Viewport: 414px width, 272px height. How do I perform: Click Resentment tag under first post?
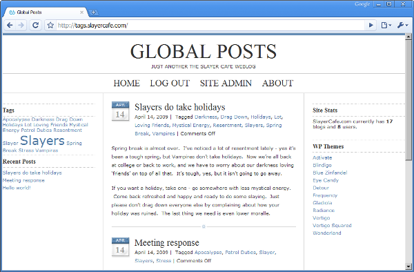coord(227,125)
